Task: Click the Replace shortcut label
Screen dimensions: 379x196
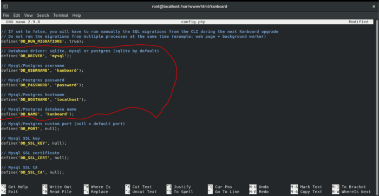Action: point(99,192)
